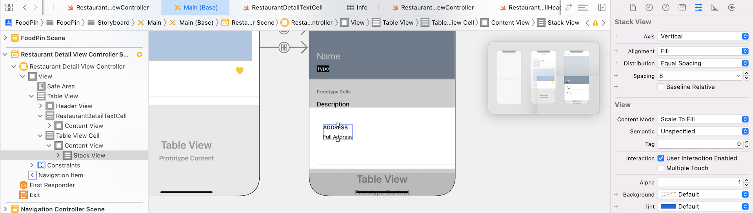Select FoodPin project in the jump bar

[22, 23]
